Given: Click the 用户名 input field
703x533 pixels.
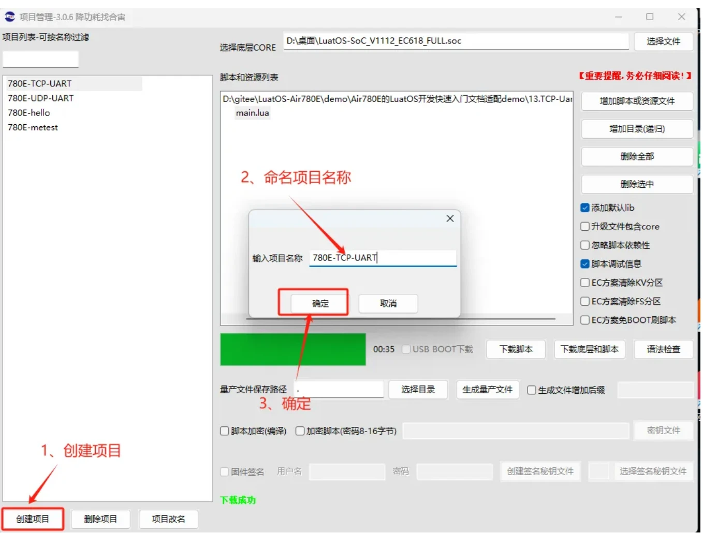Looking at the screenshot, I should click(x=347, y=471).
